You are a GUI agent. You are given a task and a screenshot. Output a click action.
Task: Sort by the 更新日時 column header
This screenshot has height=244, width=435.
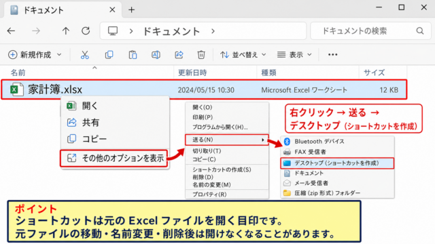pos(192,73)
